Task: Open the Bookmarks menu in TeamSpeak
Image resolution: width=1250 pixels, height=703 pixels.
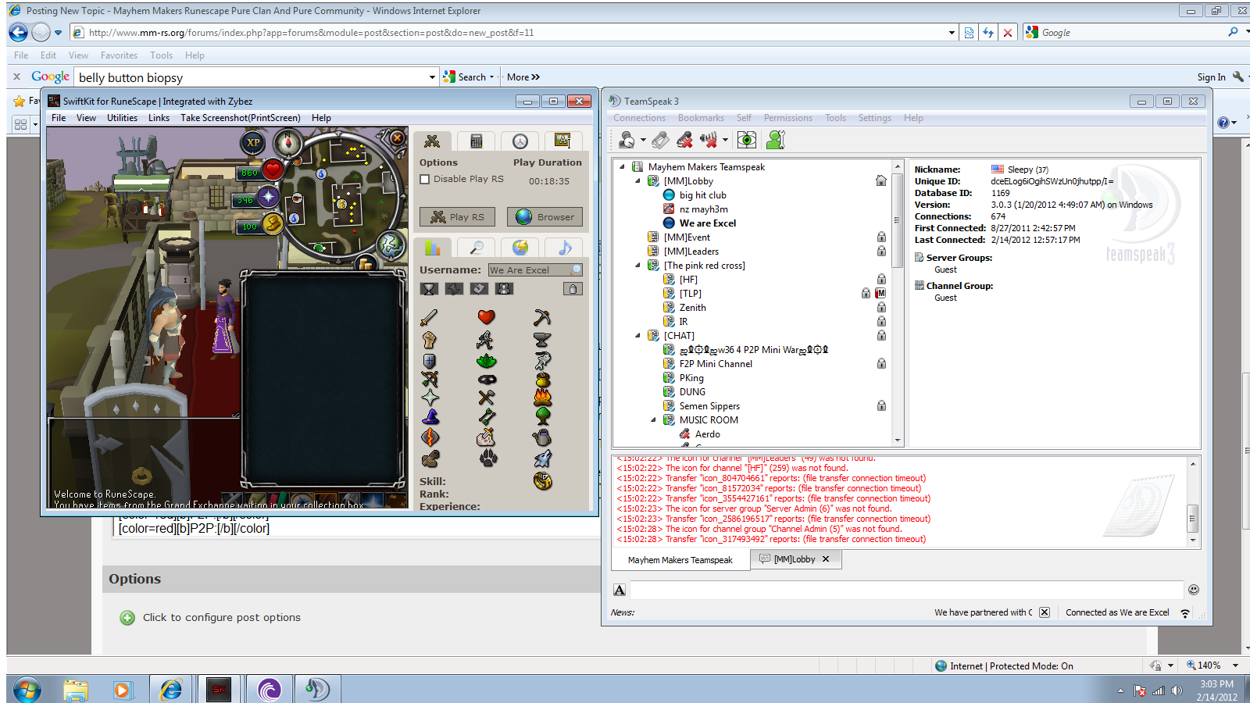Action: [700, 118]
